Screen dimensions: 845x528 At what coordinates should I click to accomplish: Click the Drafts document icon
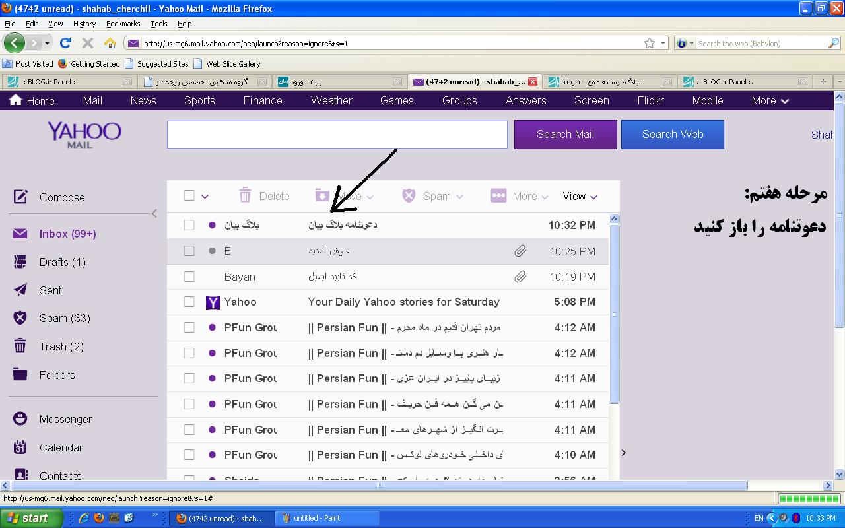tap(20, 262)
